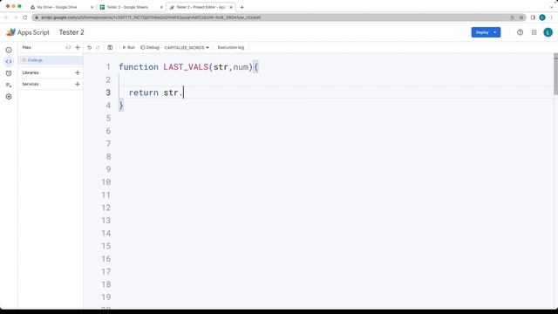Select the Editor code icon in sidebar
This screenshot has width=558, height=314.
(x=9, y=62)
